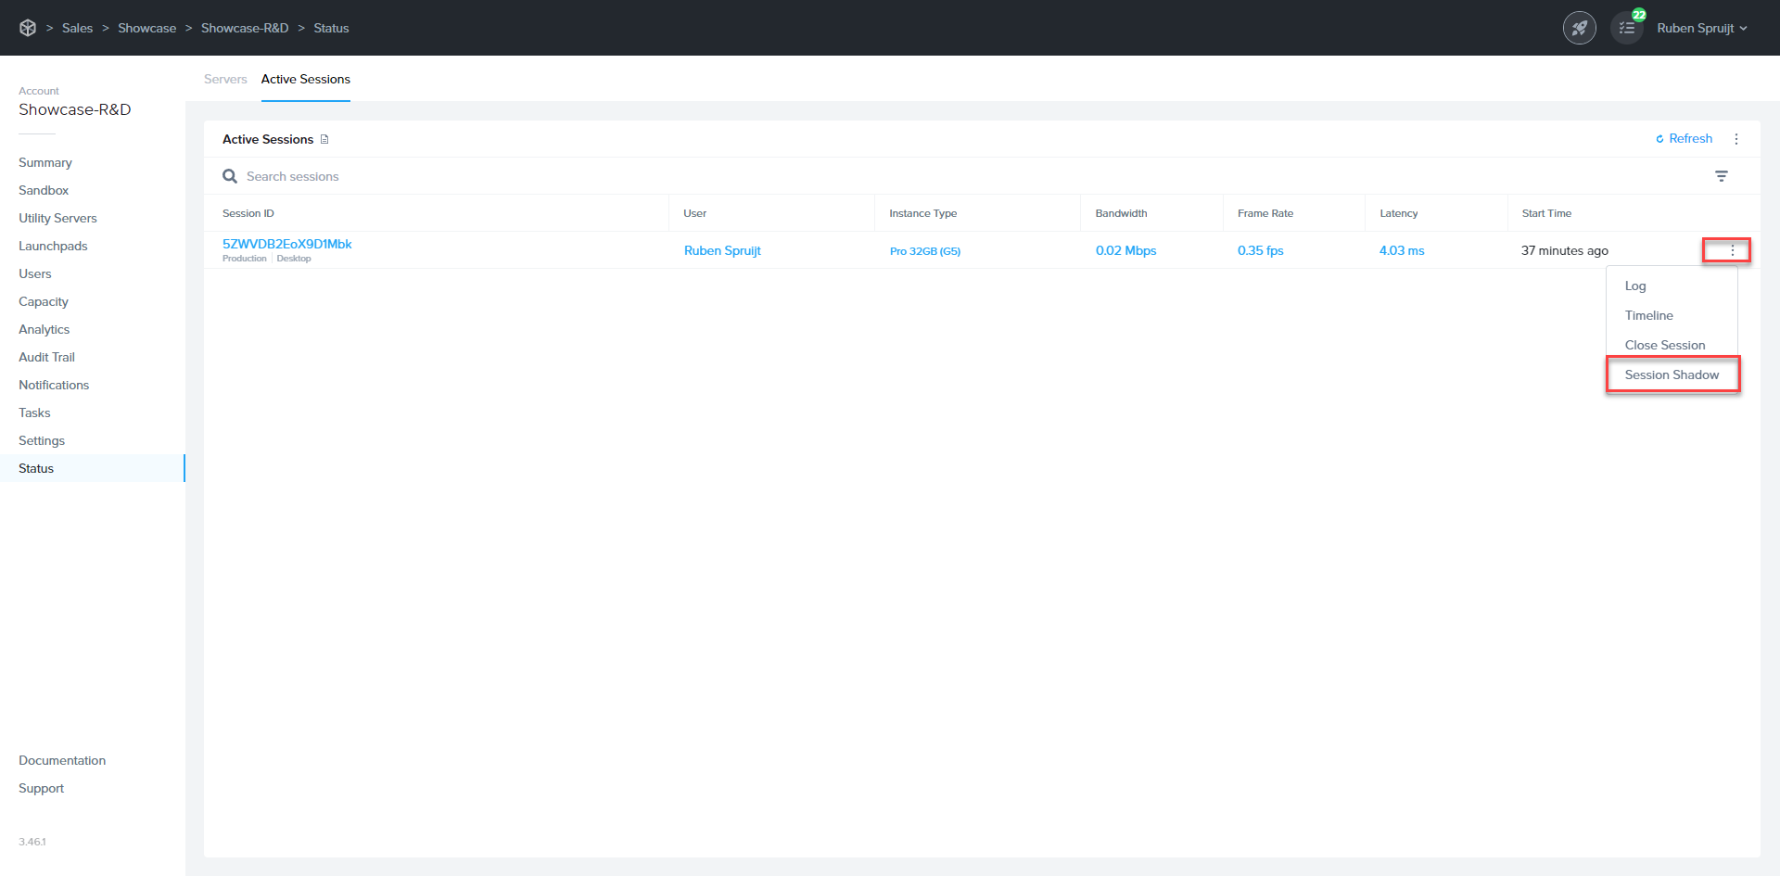Open the tasks checklist icon with badge
The width and height of the screenshot is (1780, 876).
click(1627, 28)
